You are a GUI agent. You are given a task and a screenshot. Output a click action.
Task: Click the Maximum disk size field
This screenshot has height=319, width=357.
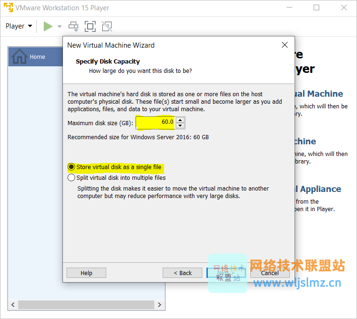pyautogui.click(x=156, y=123)
